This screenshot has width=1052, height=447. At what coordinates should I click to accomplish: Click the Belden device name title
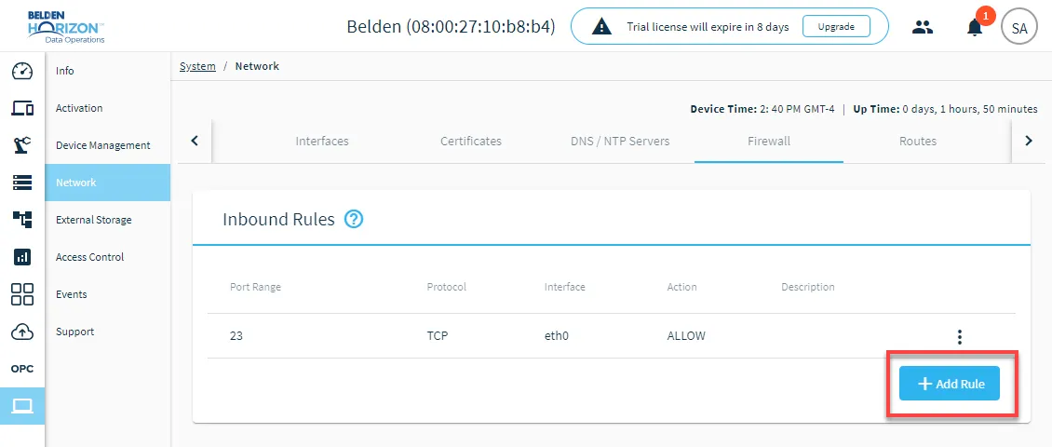tap(451, 28)
